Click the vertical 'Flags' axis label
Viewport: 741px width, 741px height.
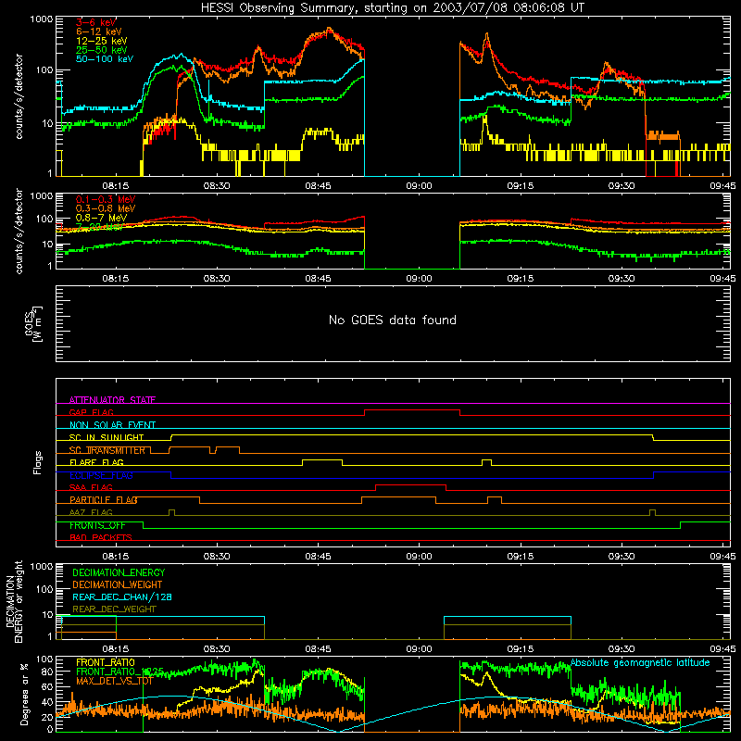point(38,462)
